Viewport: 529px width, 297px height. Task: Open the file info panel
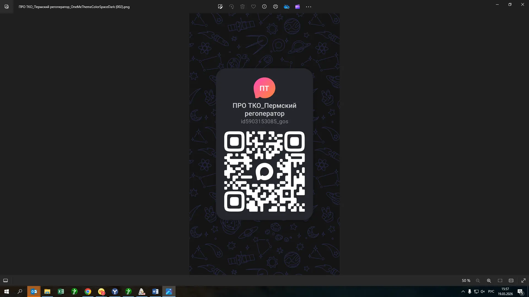pyautogui.click(x=264, y=7)
